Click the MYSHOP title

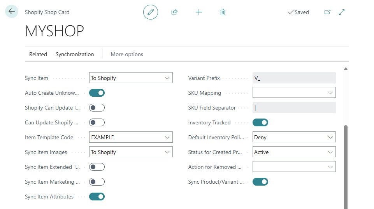[x=54, y=31]
